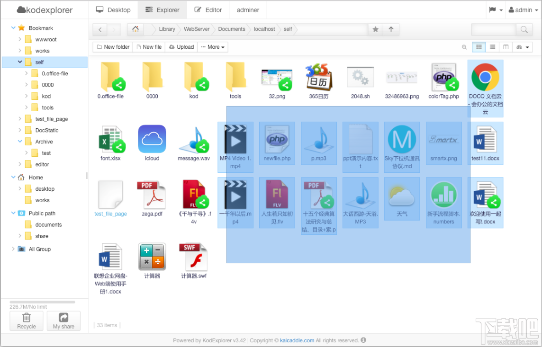Select message.wav audio file
Screen dimensions: 542x347
point(194,140)
